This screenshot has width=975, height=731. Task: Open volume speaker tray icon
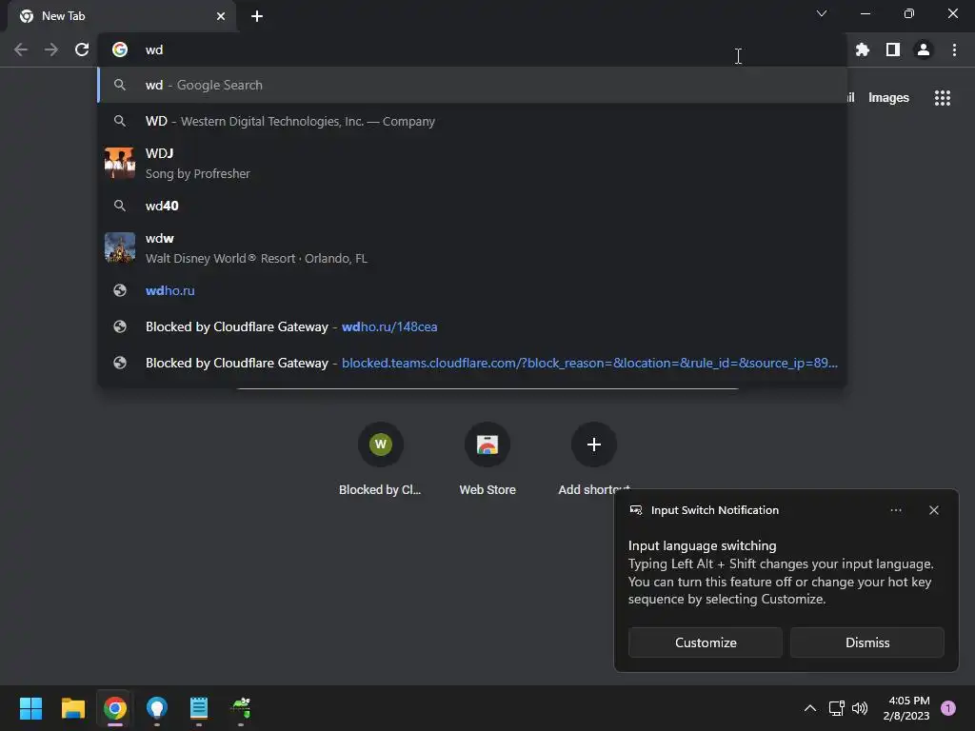click(x=860, y=708)
